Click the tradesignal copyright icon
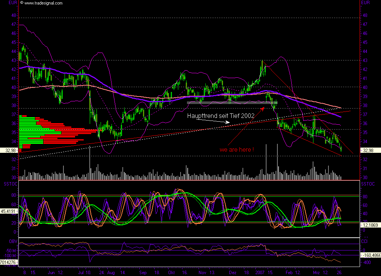Viewport: 381px width, 276px height. pyautogui.click(x=21, y=3)
